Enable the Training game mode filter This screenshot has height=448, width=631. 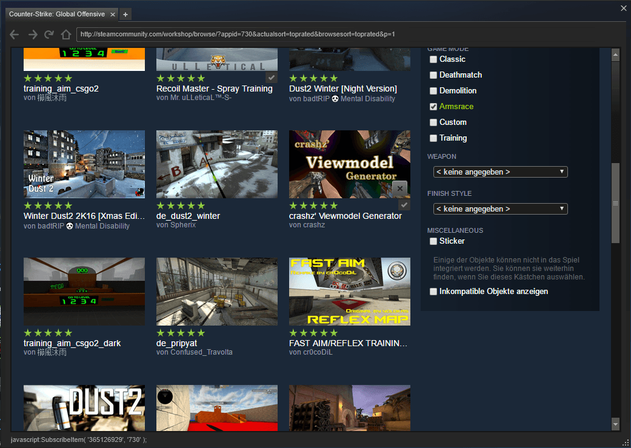pyautogui.click(x=433, y=138)
